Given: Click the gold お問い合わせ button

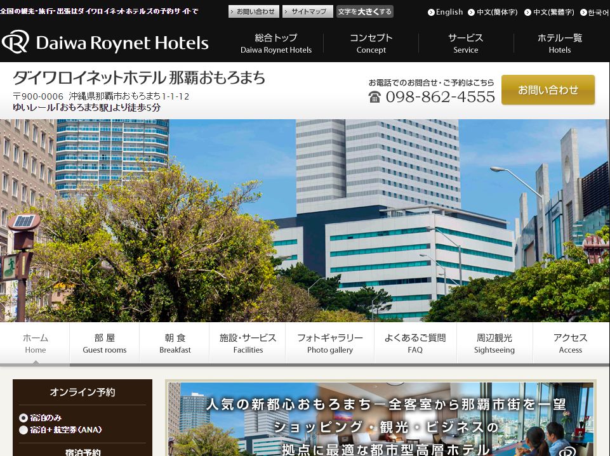Looking at the screenshot, I should [548, 90].
